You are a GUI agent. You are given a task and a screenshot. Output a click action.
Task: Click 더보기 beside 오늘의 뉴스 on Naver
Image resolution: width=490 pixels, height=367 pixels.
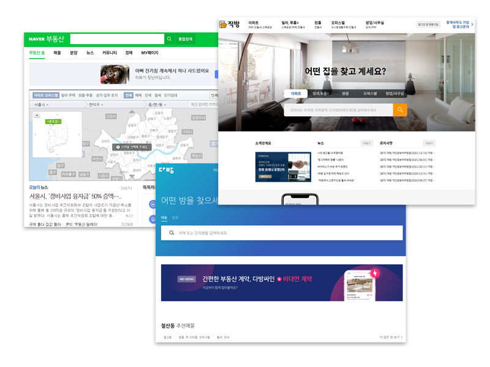click(127, 188)
